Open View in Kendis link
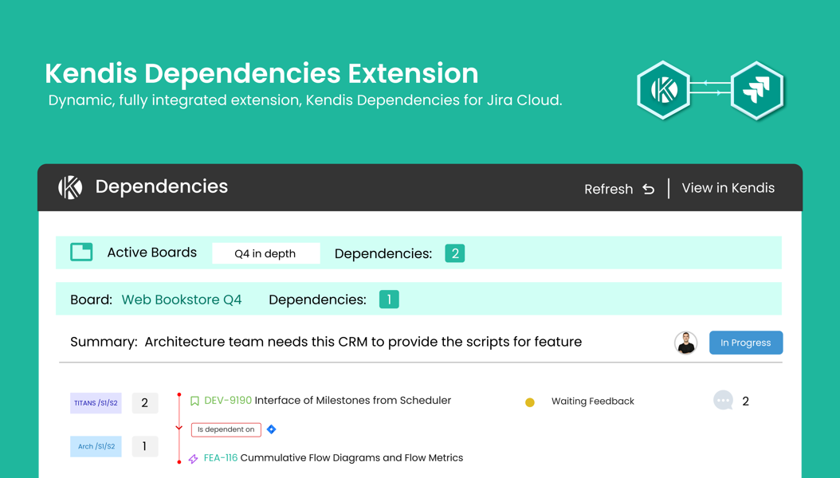The height and width of the screenshot is (478, 840). pos(728,188)
